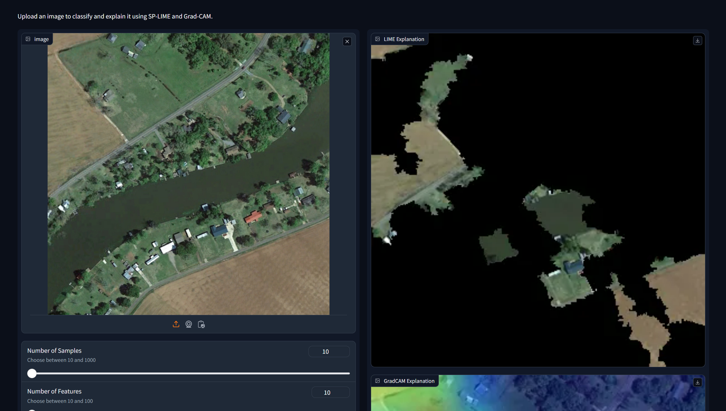The image size is (726, 411).
Task: Click the paste from clipboard icon
Action: (201, 324)
